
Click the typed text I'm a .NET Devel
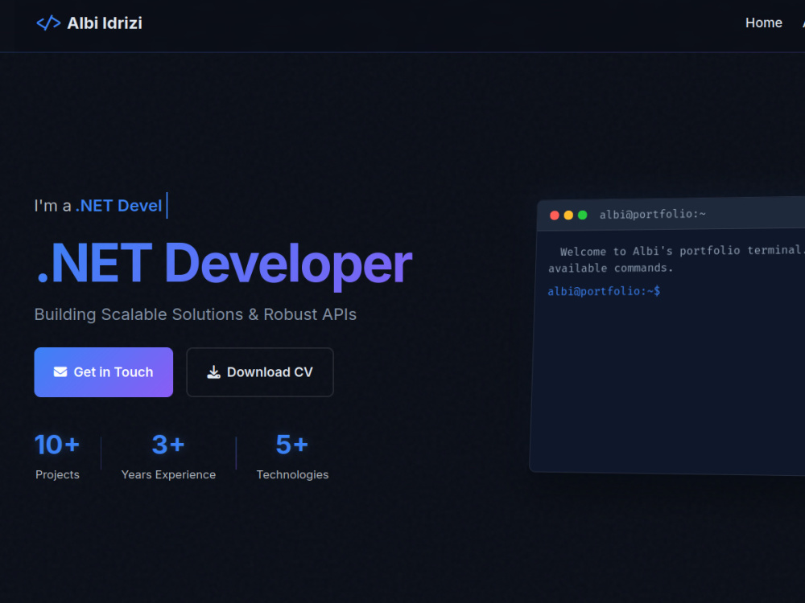98,206
